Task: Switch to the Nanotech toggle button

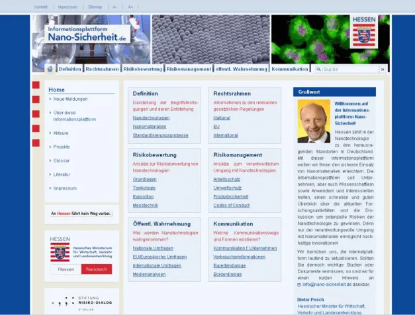Action: click(97, 269)
